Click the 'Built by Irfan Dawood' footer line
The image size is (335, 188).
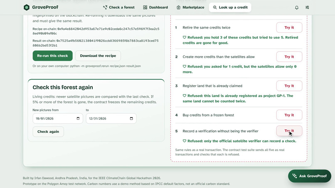tap(92, 178)
